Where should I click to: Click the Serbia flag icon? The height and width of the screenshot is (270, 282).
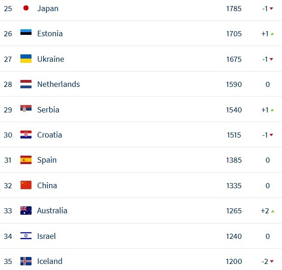pos(26,109)
